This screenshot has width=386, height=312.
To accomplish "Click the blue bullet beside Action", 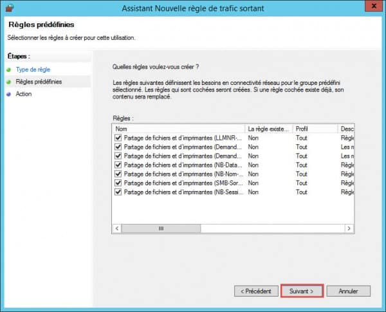I will pos(8,94).
